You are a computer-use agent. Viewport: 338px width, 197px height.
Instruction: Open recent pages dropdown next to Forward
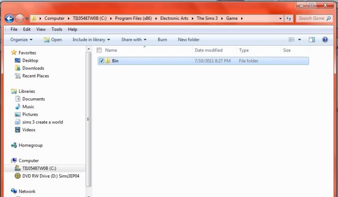(27, 19)
